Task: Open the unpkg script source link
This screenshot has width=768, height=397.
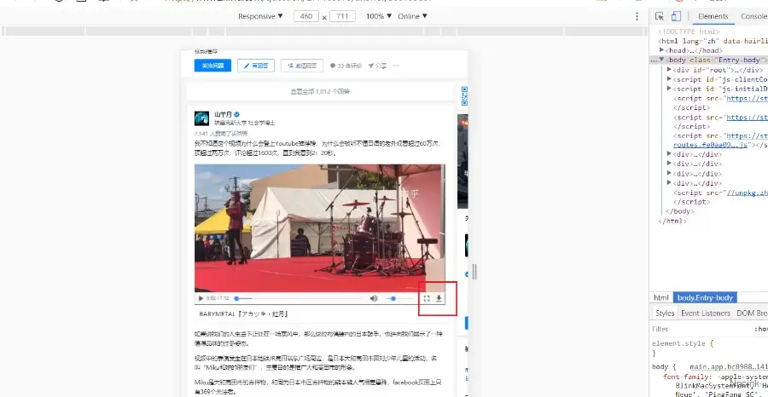Action: tap(747, 193)
